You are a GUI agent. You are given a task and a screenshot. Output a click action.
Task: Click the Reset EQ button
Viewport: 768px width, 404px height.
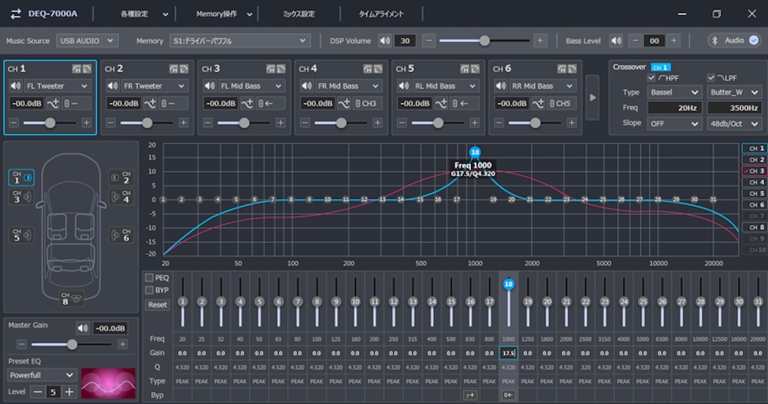pos(157,305)
